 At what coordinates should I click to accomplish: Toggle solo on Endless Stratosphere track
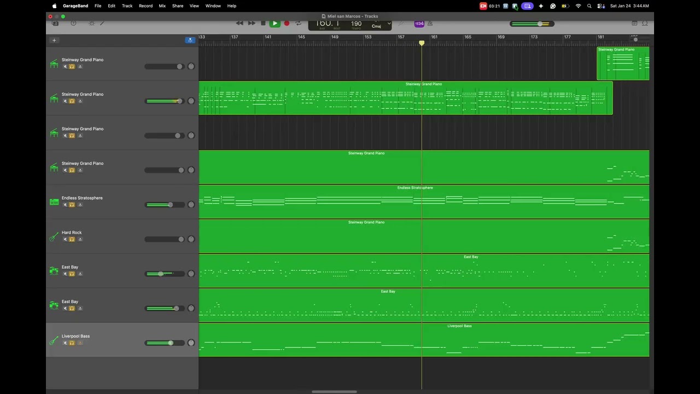coord(72,205)
